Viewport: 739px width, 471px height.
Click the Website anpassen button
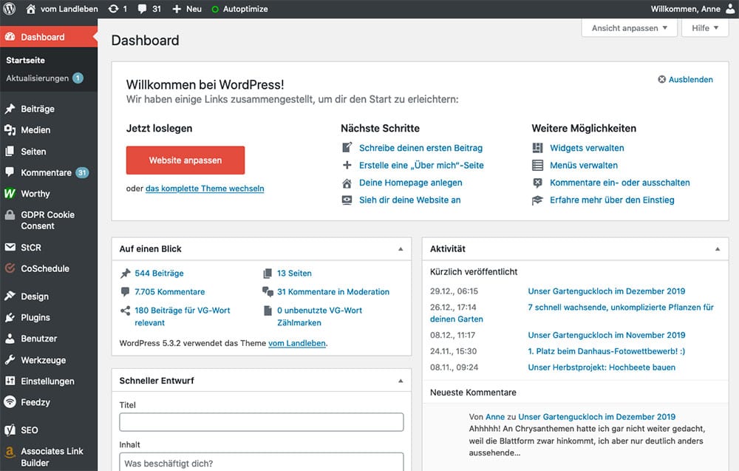click(x=185, y=160)
